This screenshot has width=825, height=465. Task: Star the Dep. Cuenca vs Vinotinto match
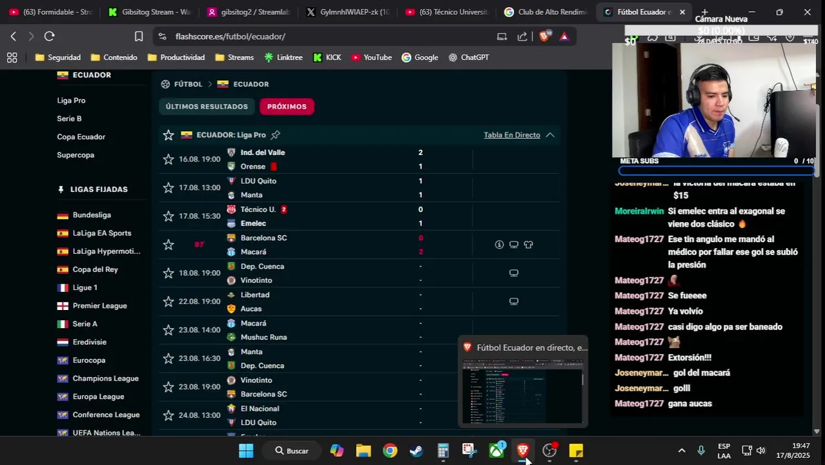point(168,273)
